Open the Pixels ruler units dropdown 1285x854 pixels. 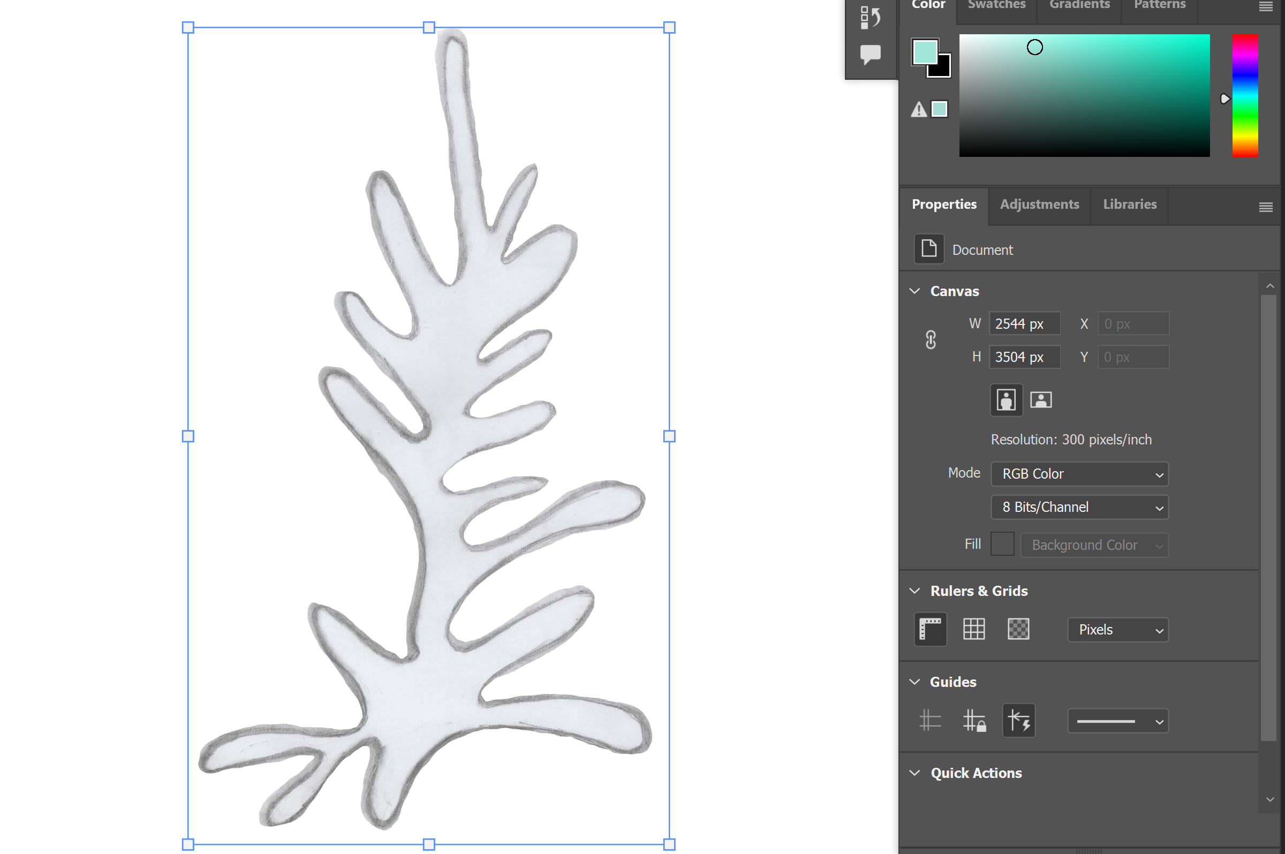(1117, 630)
